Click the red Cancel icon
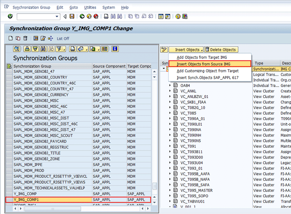291x214 pixels. 95,16
